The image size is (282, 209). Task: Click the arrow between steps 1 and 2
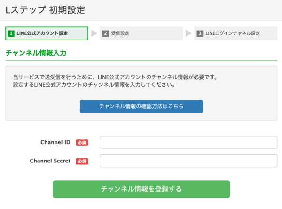(x=94, y=34)
